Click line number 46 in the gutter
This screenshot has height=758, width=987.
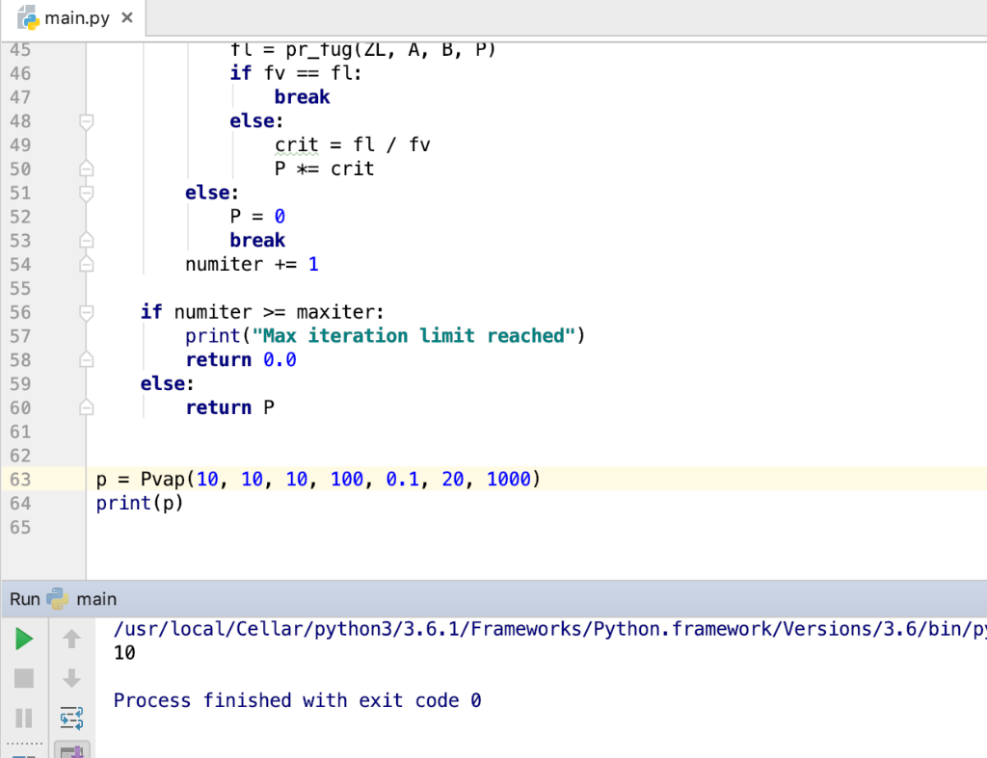coord(20,73)
